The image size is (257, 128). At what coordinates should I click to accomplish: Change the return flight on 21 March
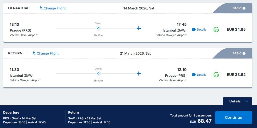[x=47, y=53]
